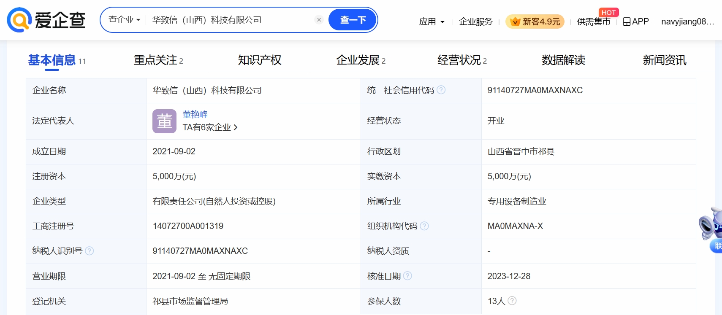
Task: Click 成立日期 value 2021-09-02
Action: tap(174, 151)
